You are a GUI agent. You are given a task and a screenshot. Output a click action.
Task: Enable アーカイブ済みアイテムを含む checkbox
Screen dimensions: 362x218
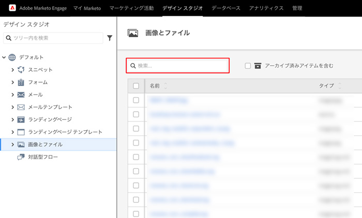pos(248,66)
